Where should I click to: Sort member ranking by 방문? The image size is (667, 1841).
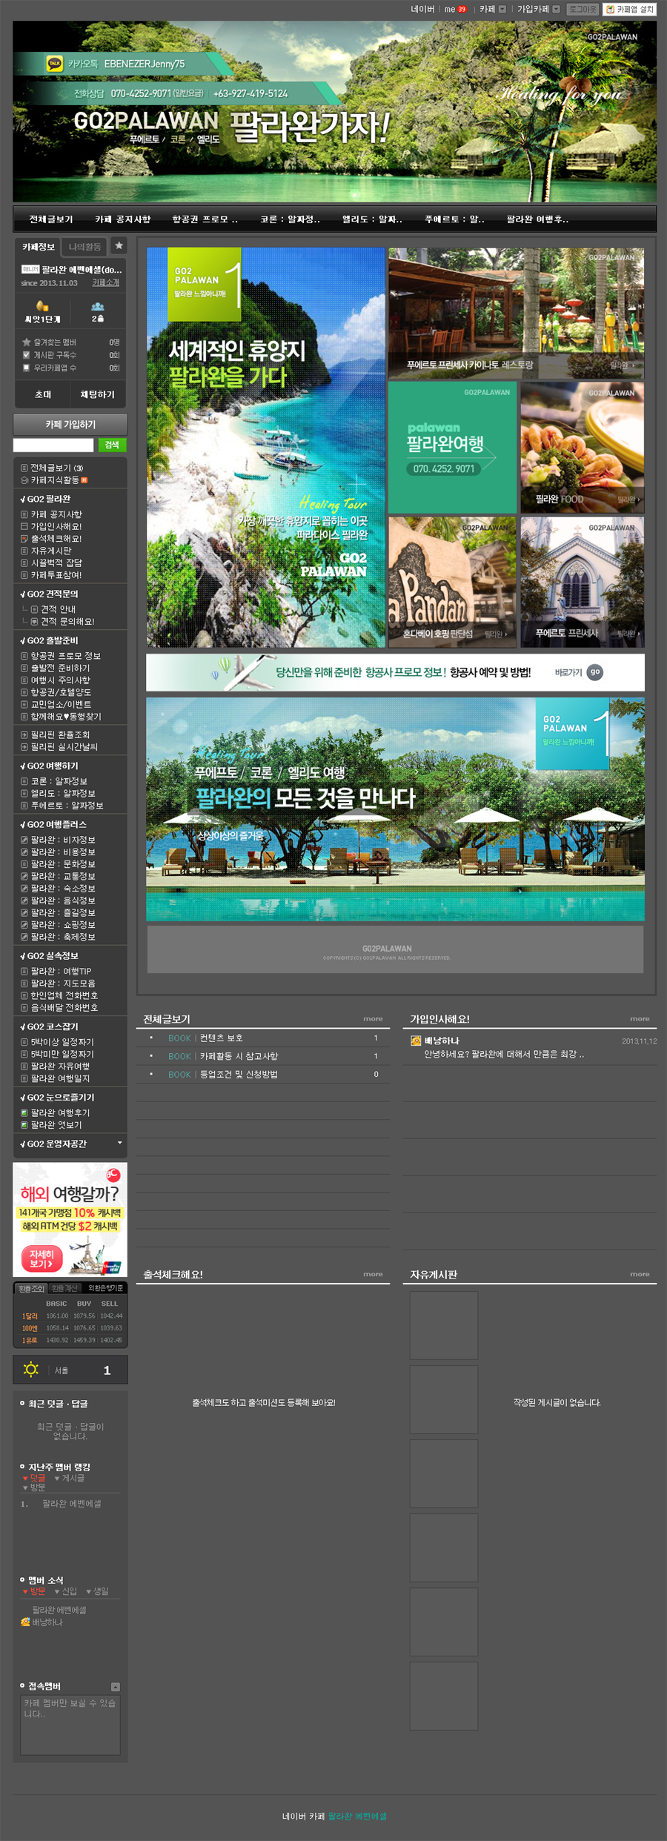click(x=34, y=1487)
